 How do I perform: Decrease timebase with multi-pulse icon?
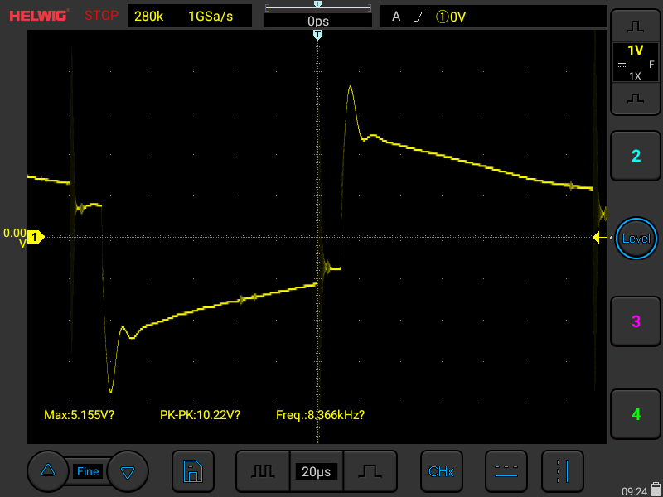[x=263, y=471]
